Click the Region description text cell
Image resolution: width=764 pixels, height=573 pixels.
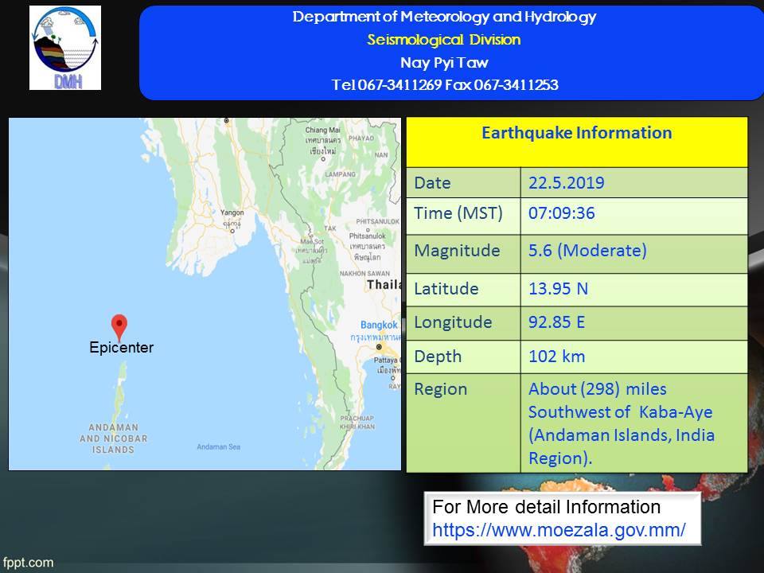point(622,423)
